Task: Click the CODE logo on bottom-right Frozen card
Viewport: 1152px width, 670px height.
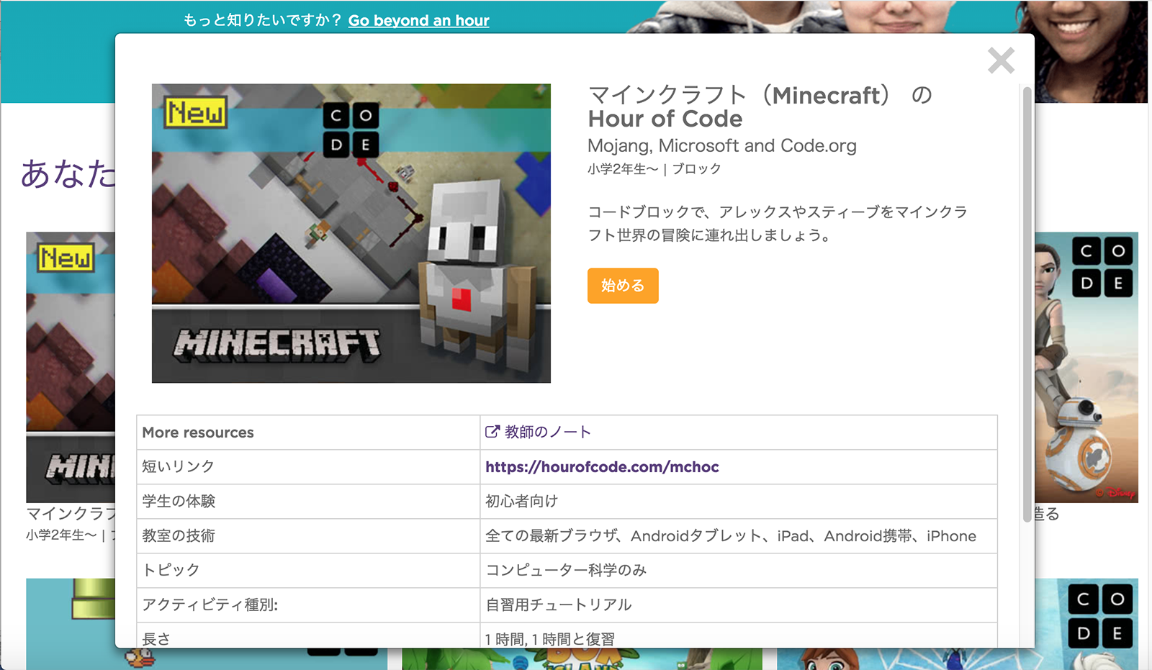Action: [1100, 617]
